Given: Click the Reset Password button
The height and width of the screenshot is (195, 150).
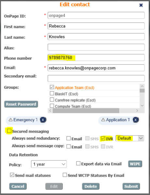Looking at the screenshot, I should click(x=21, y=104).
